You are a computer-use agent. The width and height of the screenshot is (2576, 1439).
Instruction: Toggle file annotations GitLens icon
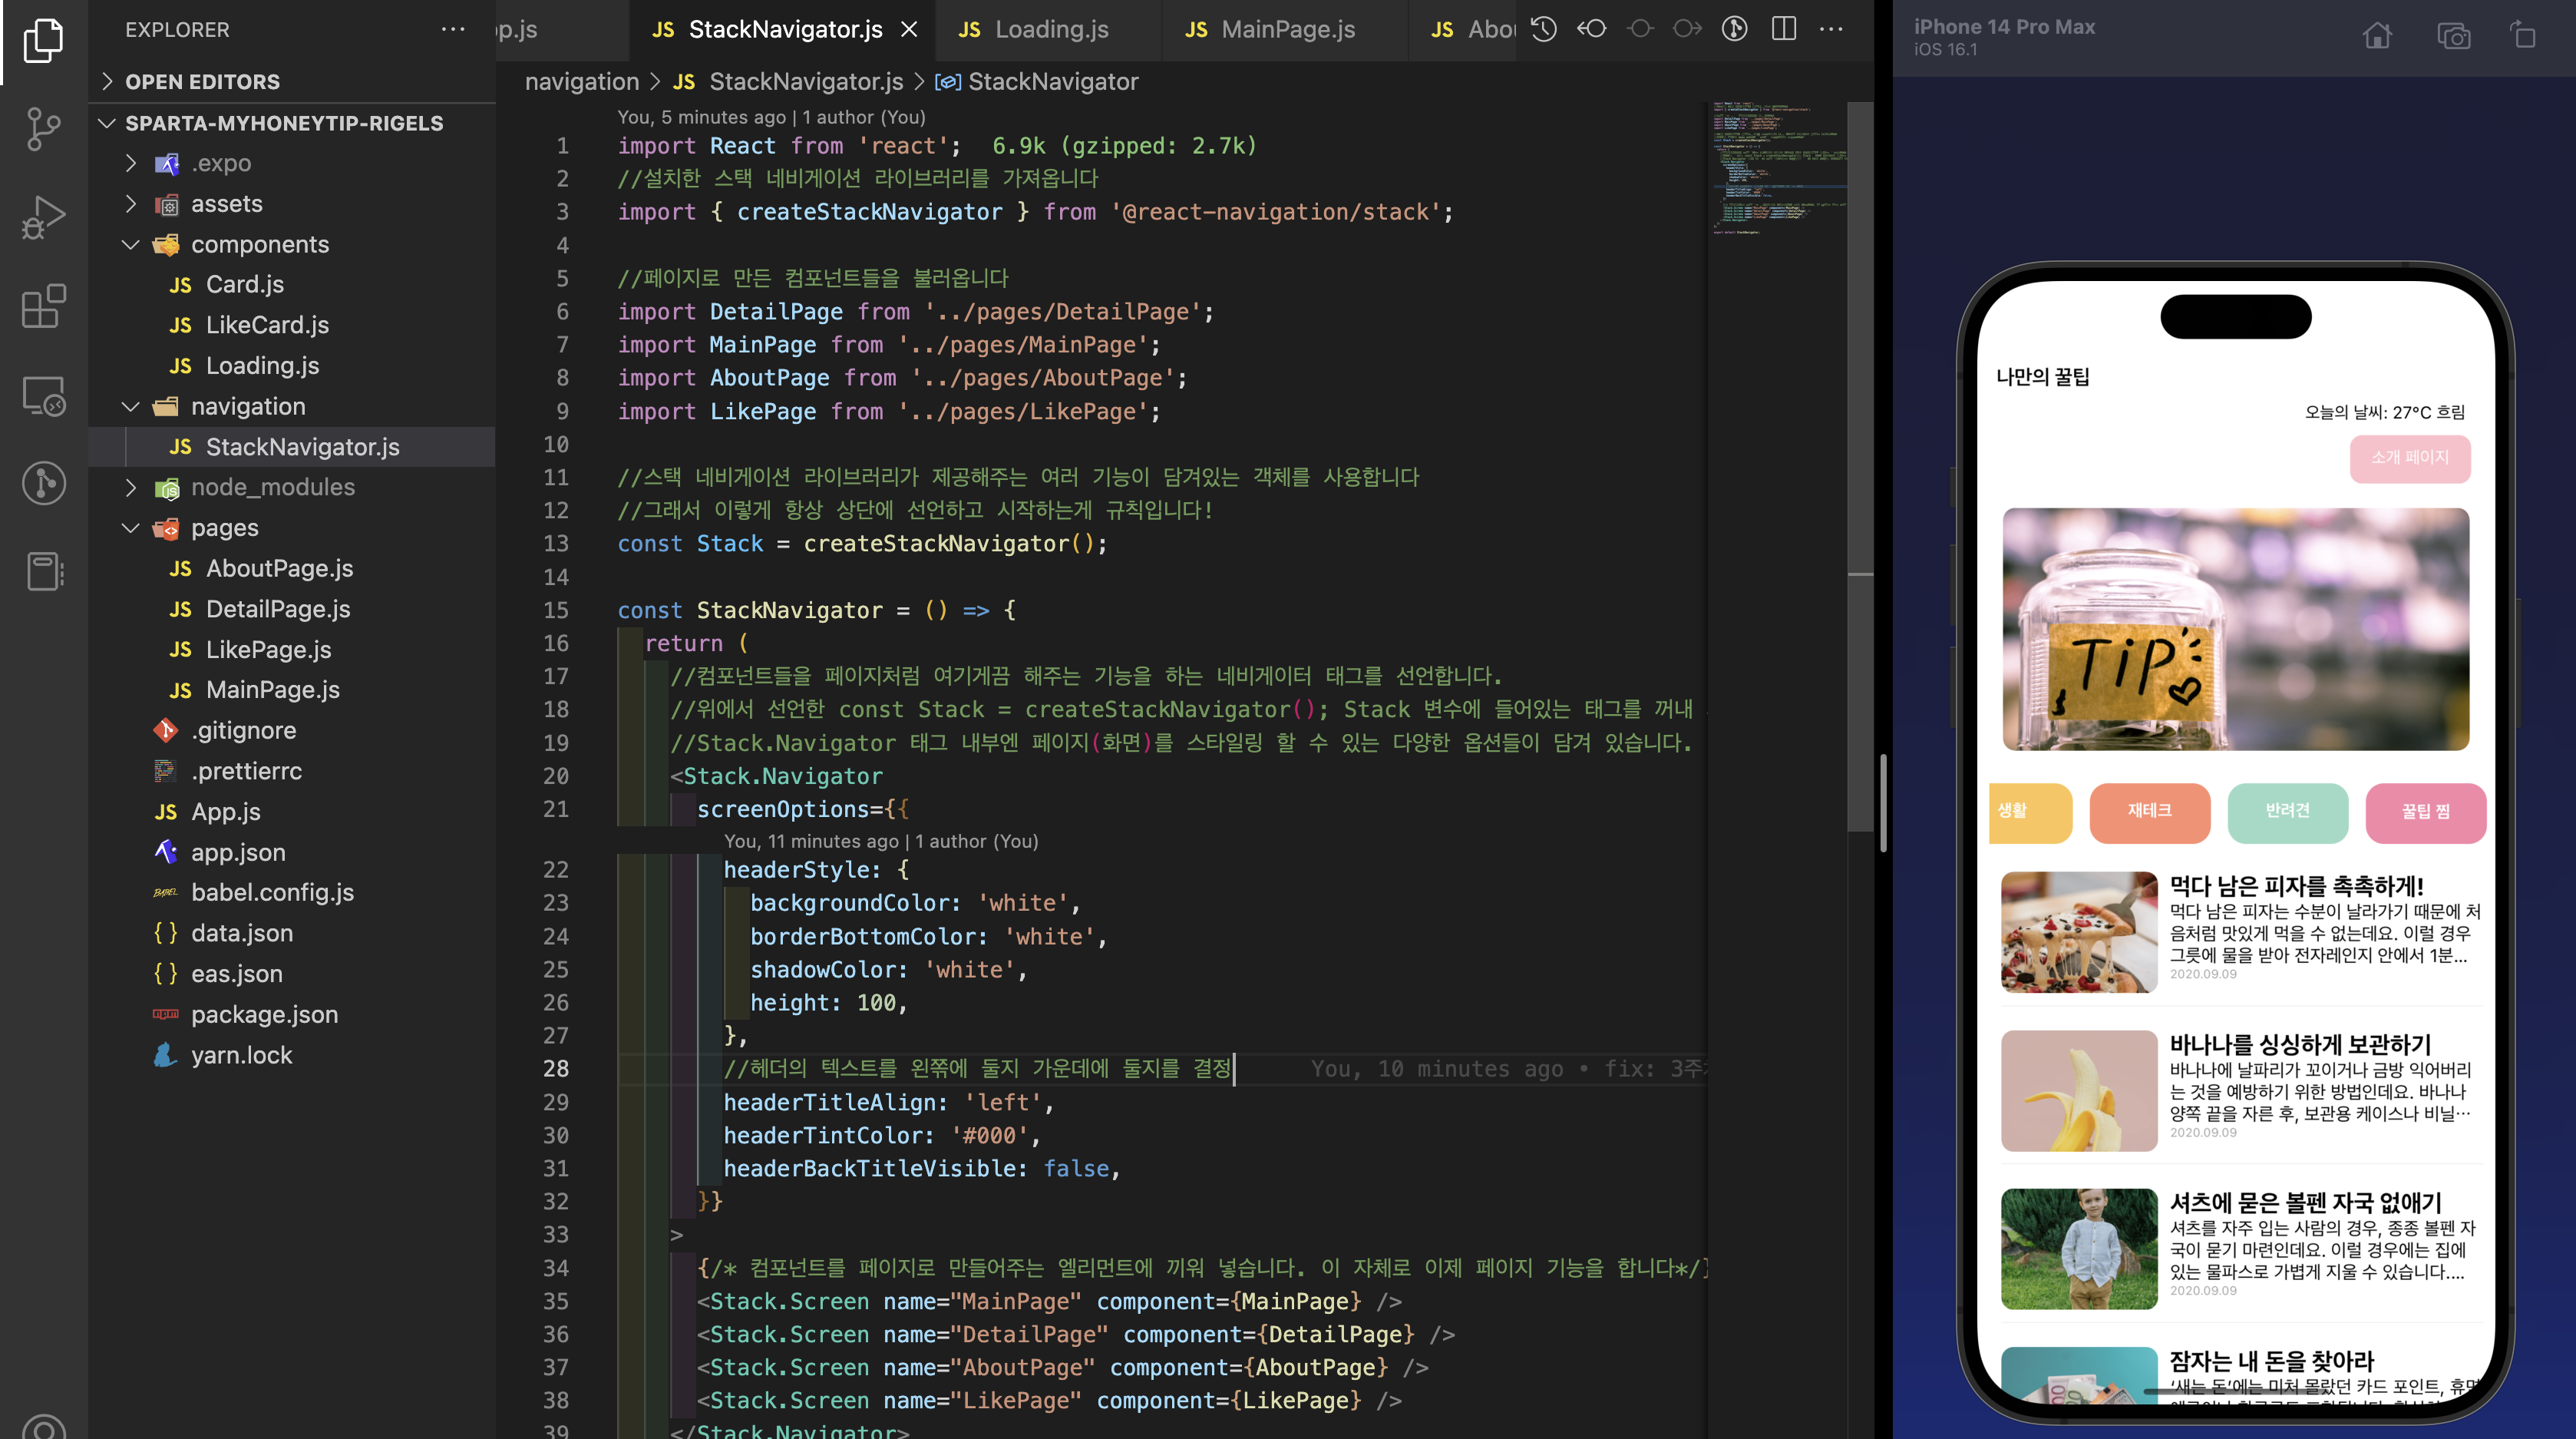pyautogui.click(x=1735, y=29)
